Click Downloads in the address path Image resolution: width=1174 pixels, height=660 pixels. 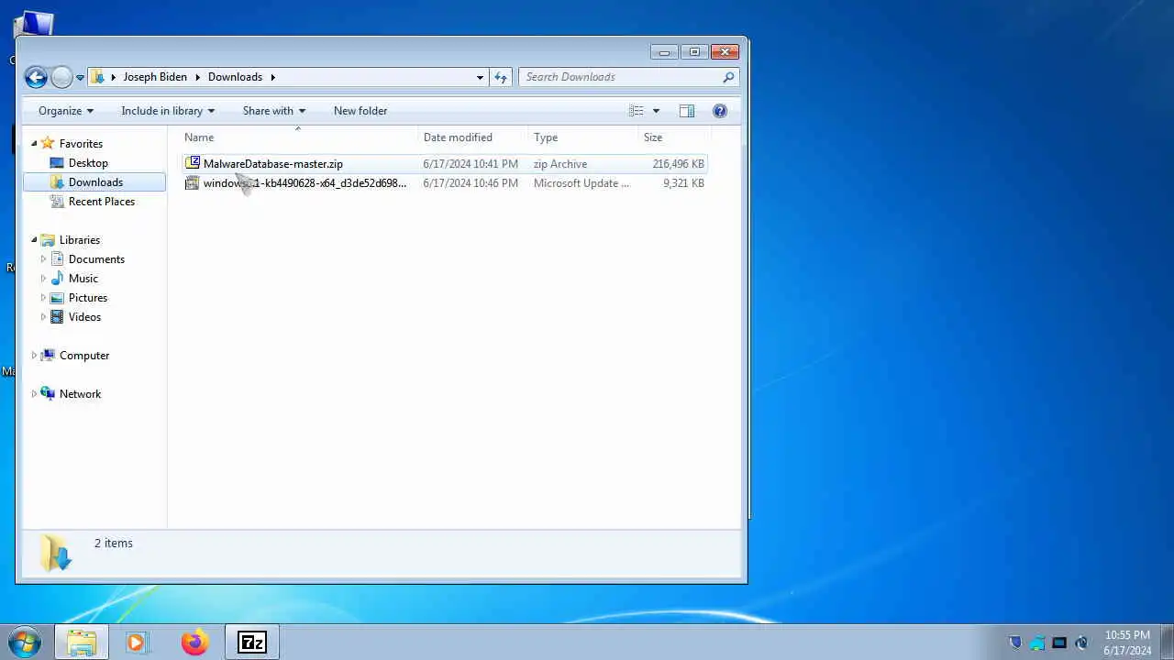(x=235, y=77)
